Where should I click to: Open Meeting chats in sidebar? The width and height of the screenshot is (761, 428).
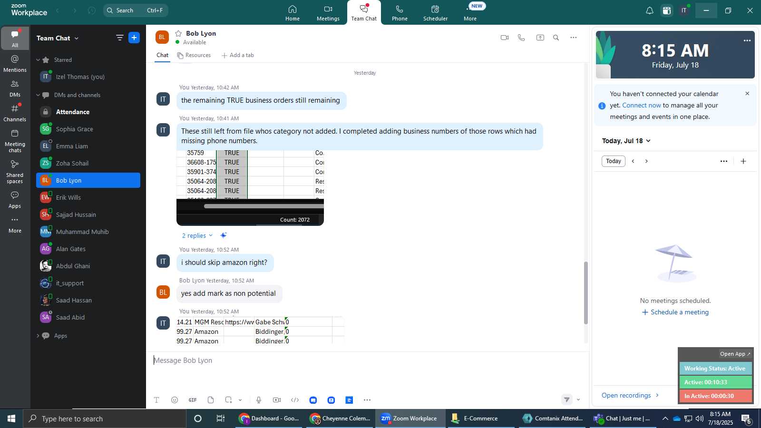(15, 141)
